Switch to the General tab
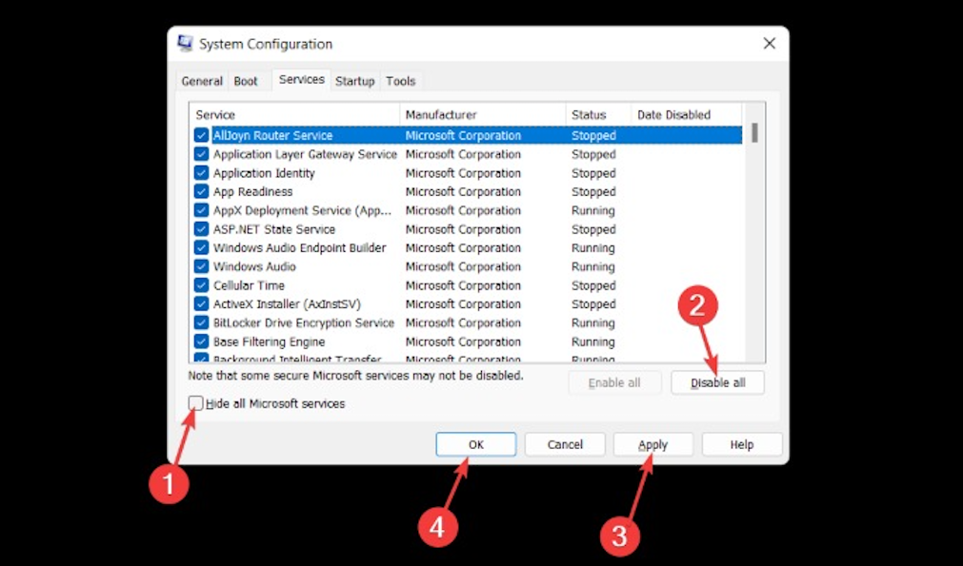963x566 pixels. pyautogui.click(x=202, y=81)
